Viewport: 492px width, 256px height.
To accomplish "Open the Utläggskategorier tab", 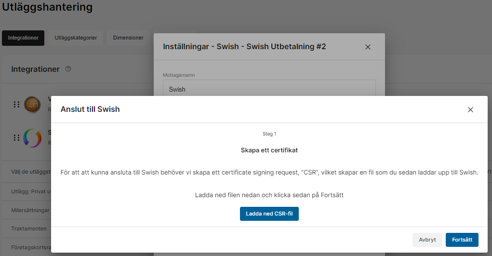I will tap(76, 38).
